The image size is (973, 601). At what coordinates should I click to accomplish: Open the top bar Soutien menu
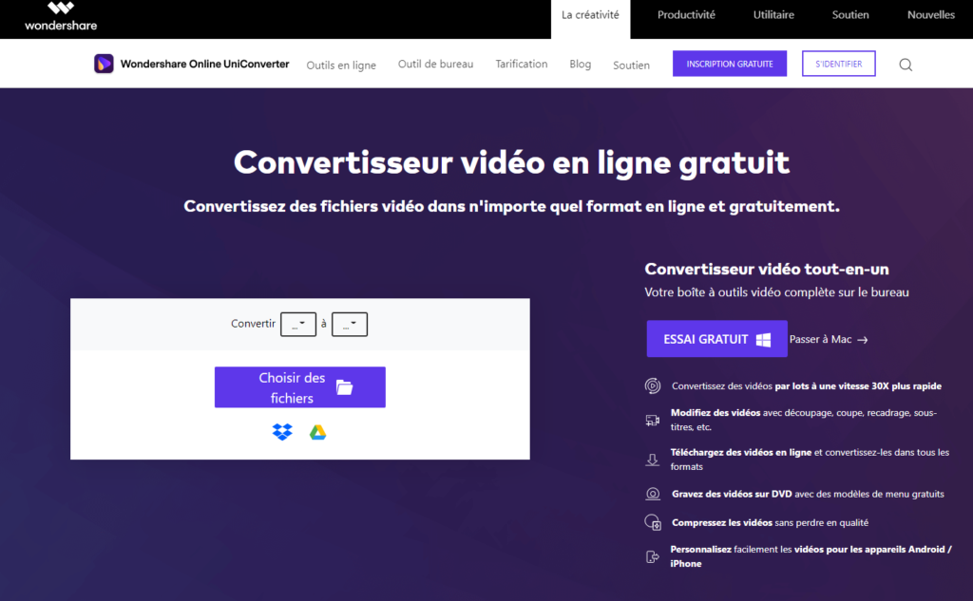pos(850,15)
